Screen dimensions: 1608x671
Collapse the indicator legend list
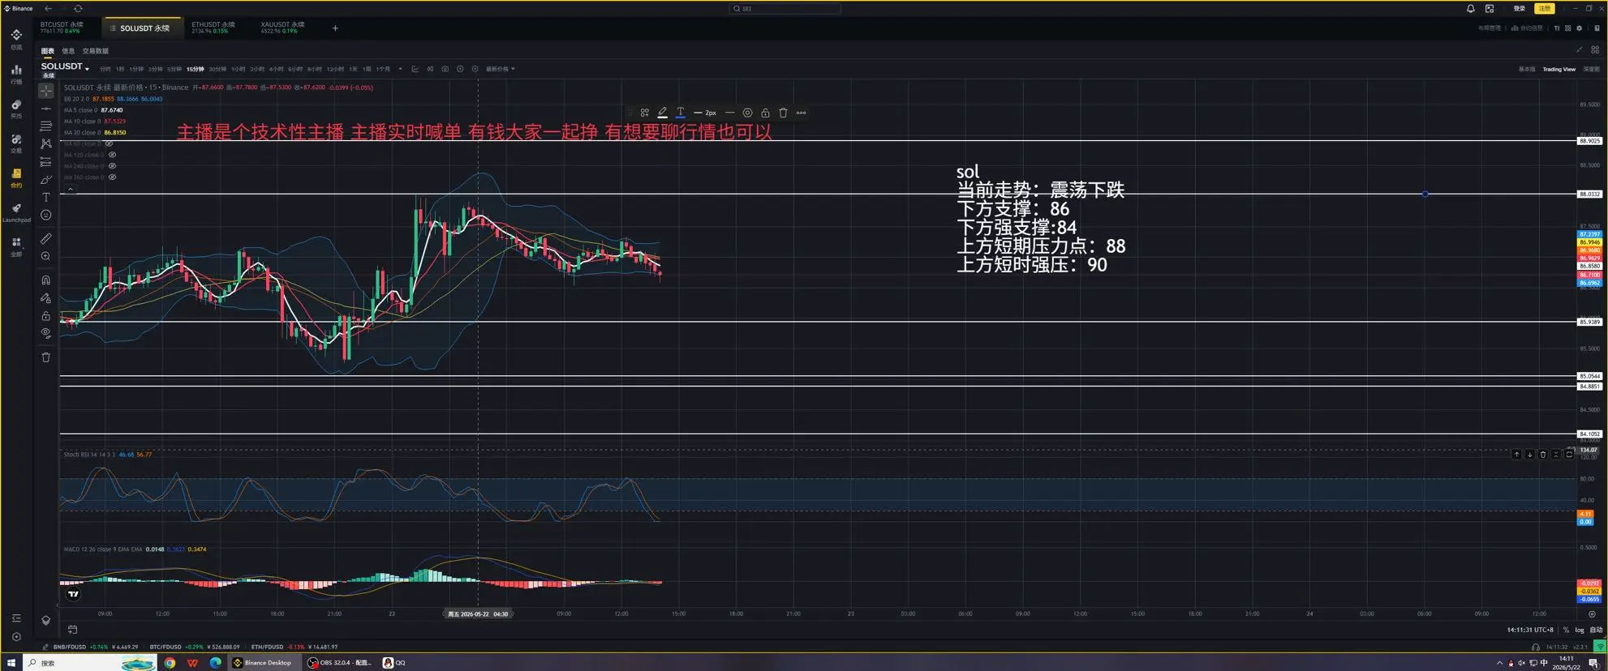tap(71, 189)
